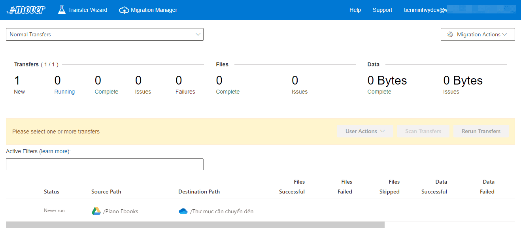Select the Never run status cell

coord(54,210)
